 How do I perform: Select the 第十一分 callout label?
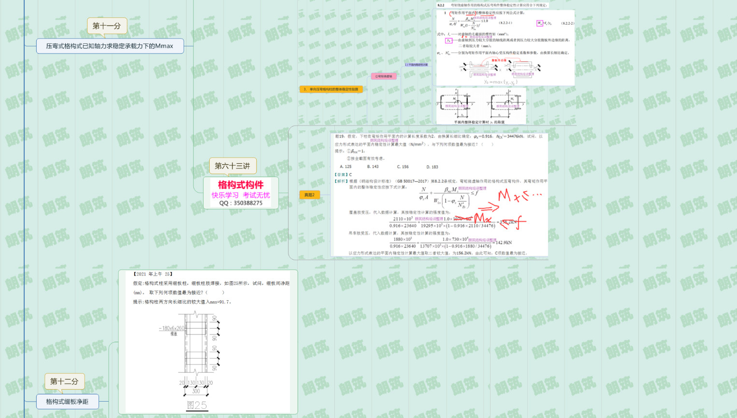coord(107,26)
